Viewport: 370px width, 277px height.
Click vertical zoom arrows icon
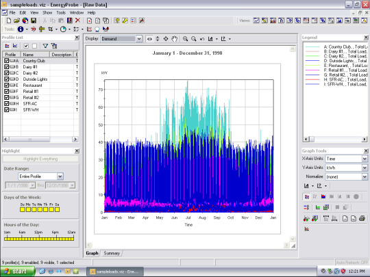pos(158,39)
